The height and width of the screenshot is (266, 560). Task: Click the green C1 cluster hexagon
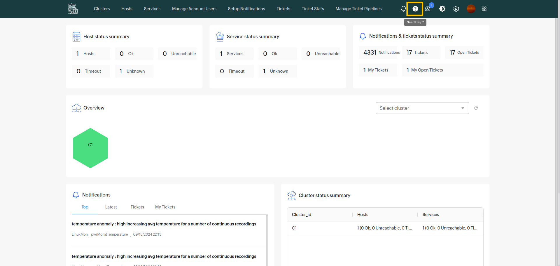[x=90, y=148]
